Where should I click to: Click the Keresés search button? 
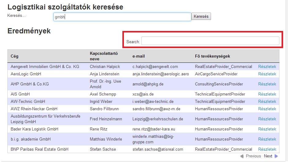point(201,16)
